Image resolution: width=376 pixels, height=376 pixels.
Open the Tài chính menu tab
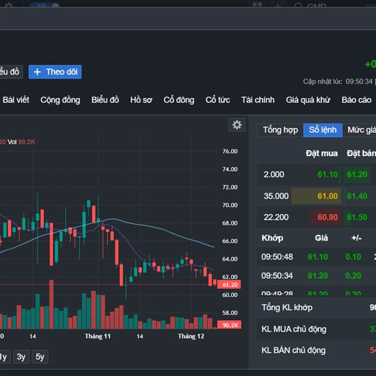click(x=258, y=100)
